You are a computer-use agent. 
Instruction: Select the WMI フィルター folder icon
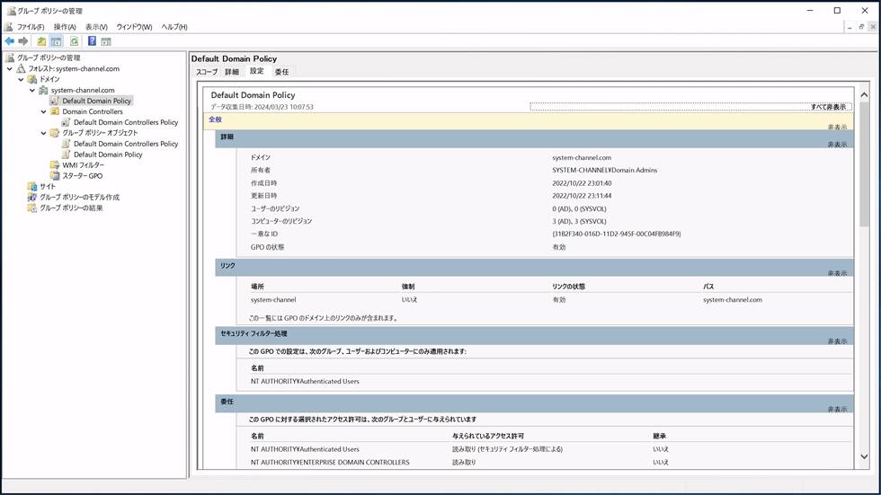click(55, 165)
